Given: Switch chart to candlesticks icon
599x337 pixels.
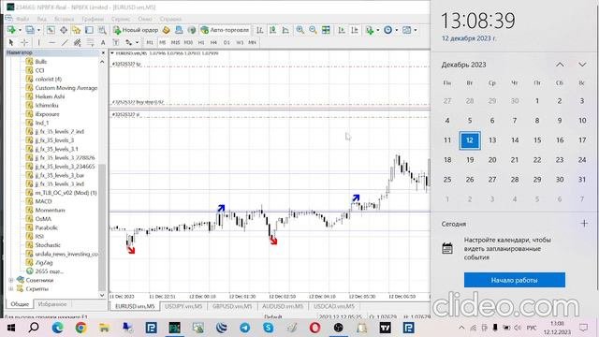Looking at the screenshot, I should pos(272,30).
